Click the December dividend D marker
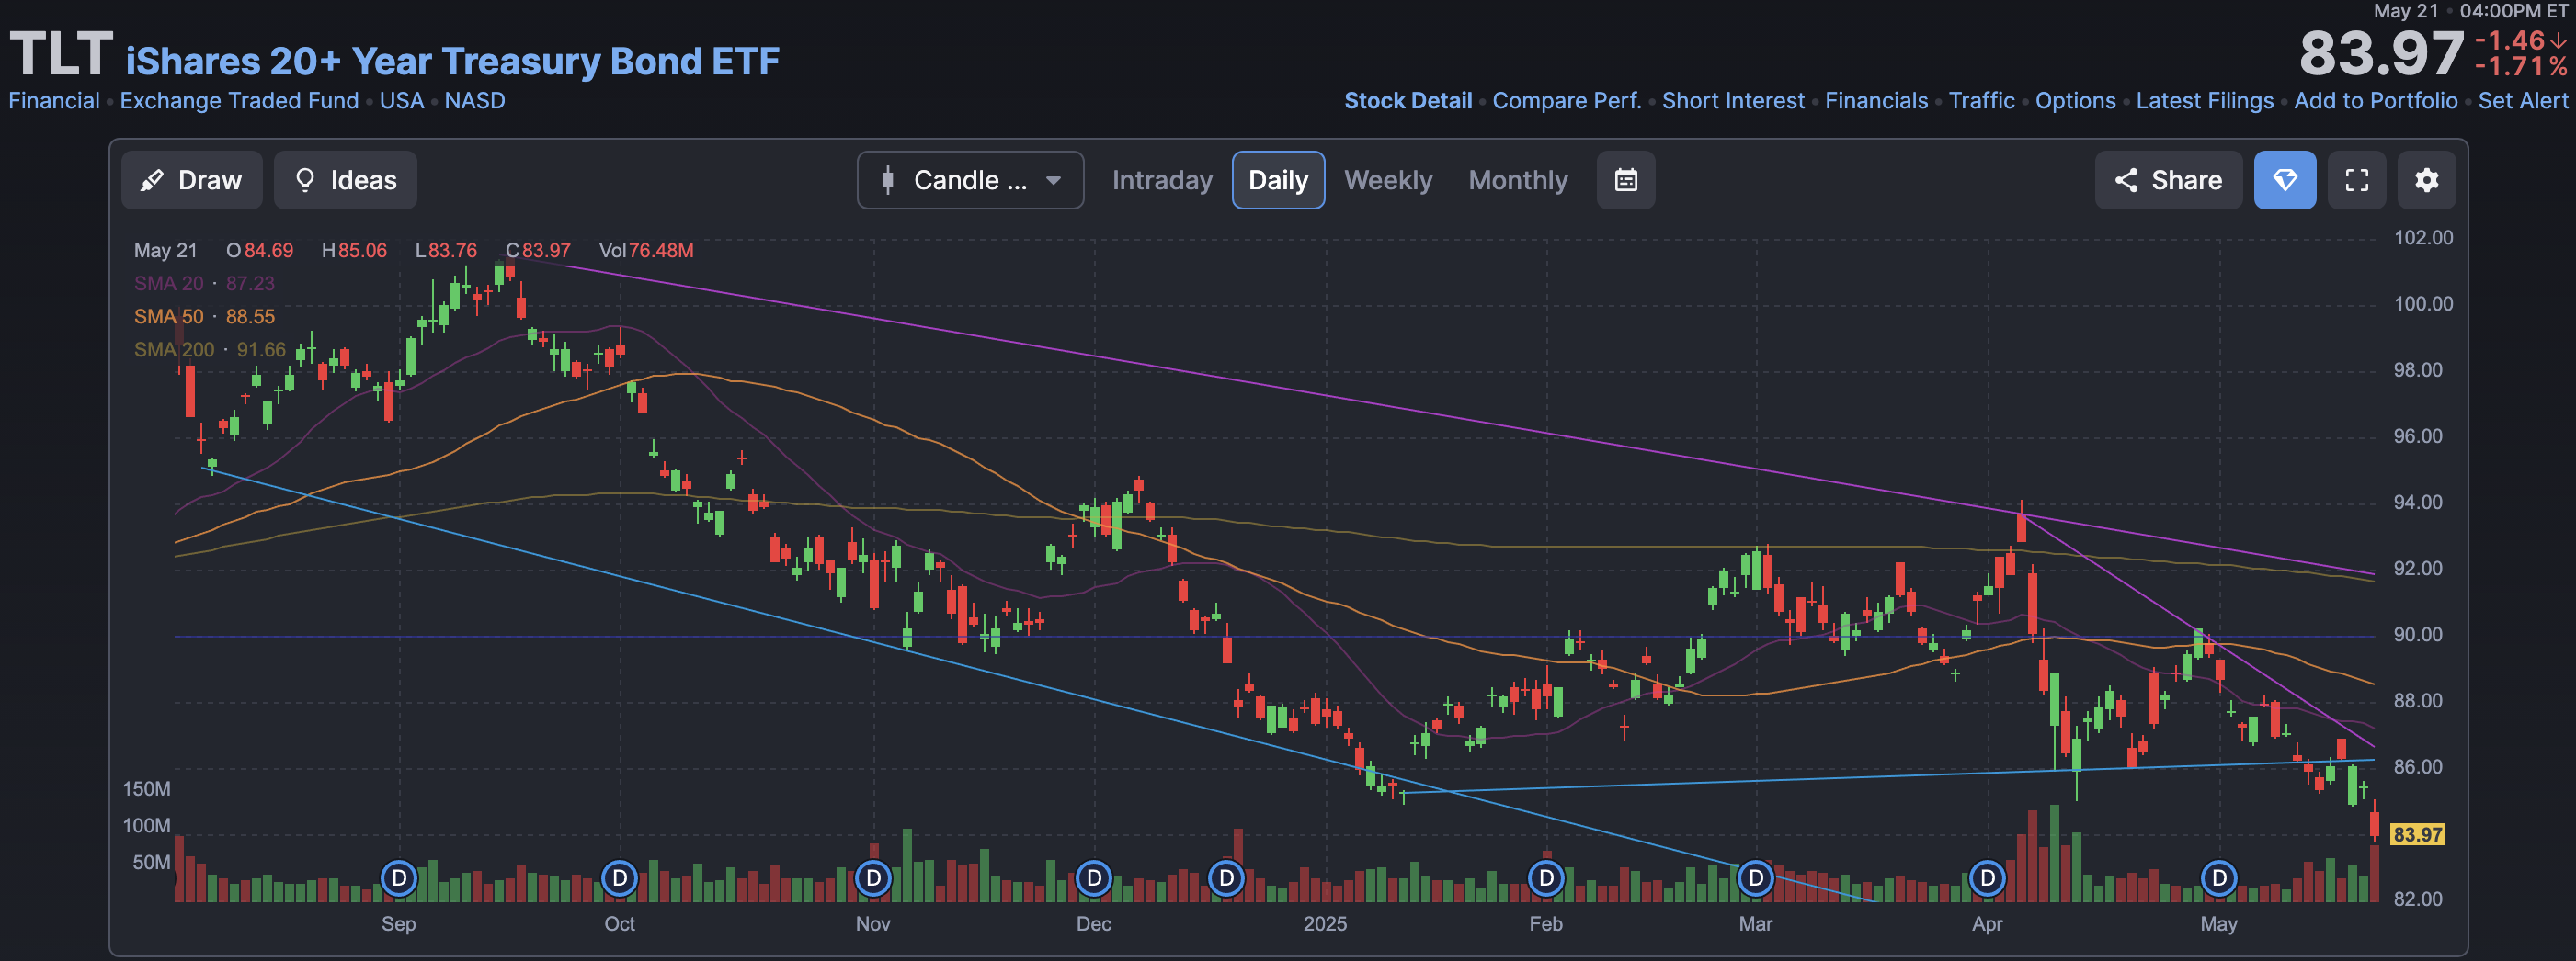Screen dimensions: 2576x961 pos(1094,878)
